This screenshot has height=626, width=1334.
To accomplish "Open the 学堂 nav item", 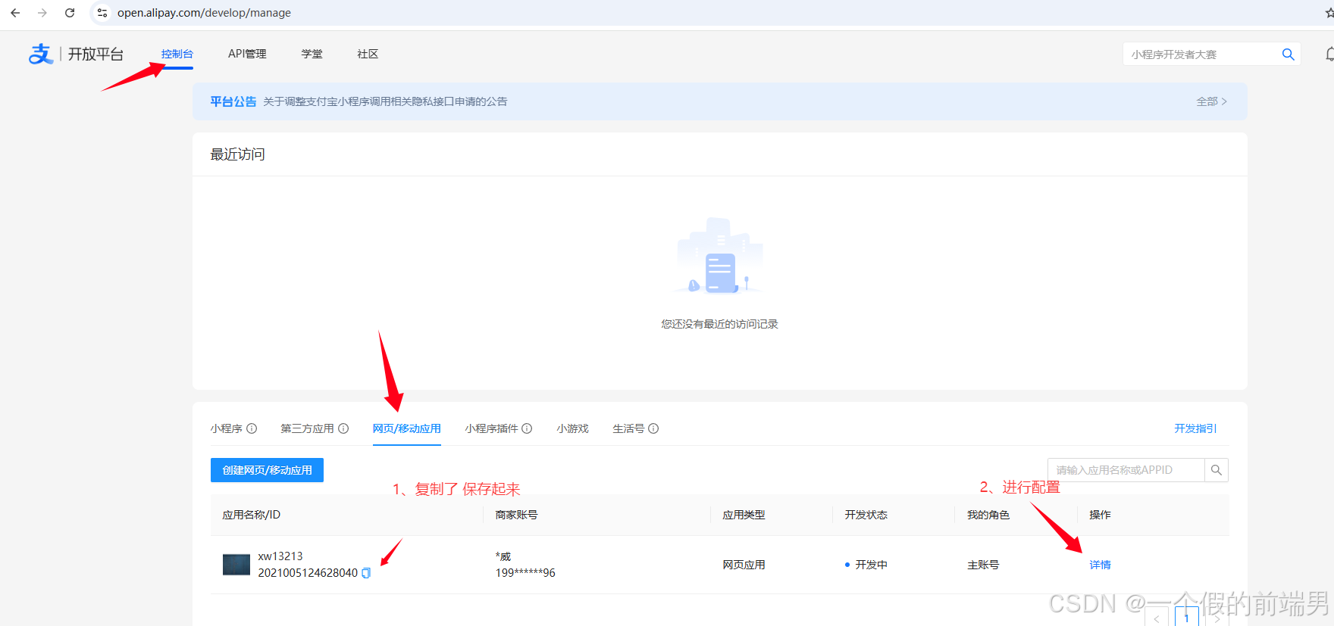I will 312,54.
